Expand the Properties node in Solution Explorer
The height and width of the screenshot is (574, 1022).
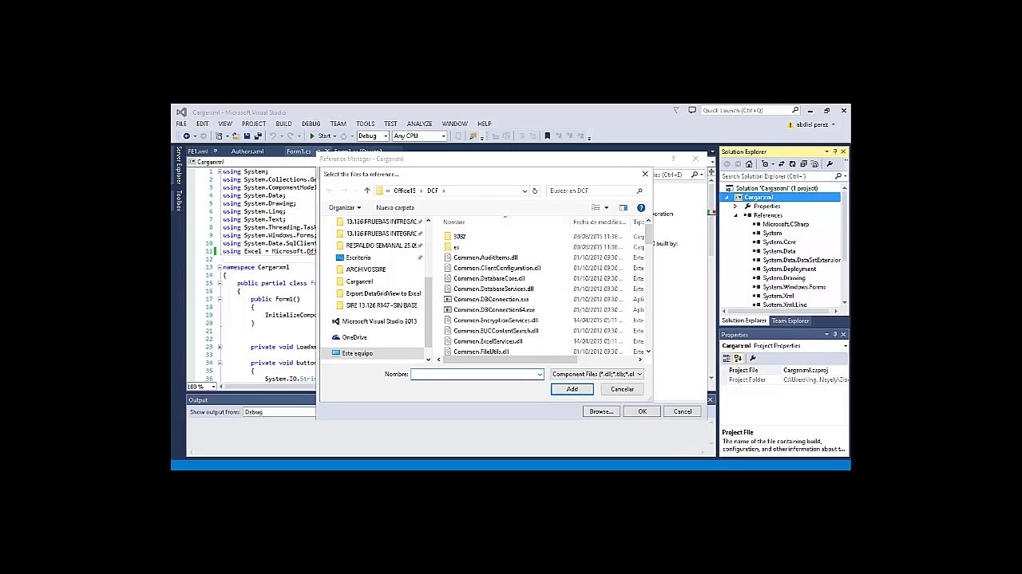pyautogui.click(x=735, y=206)
